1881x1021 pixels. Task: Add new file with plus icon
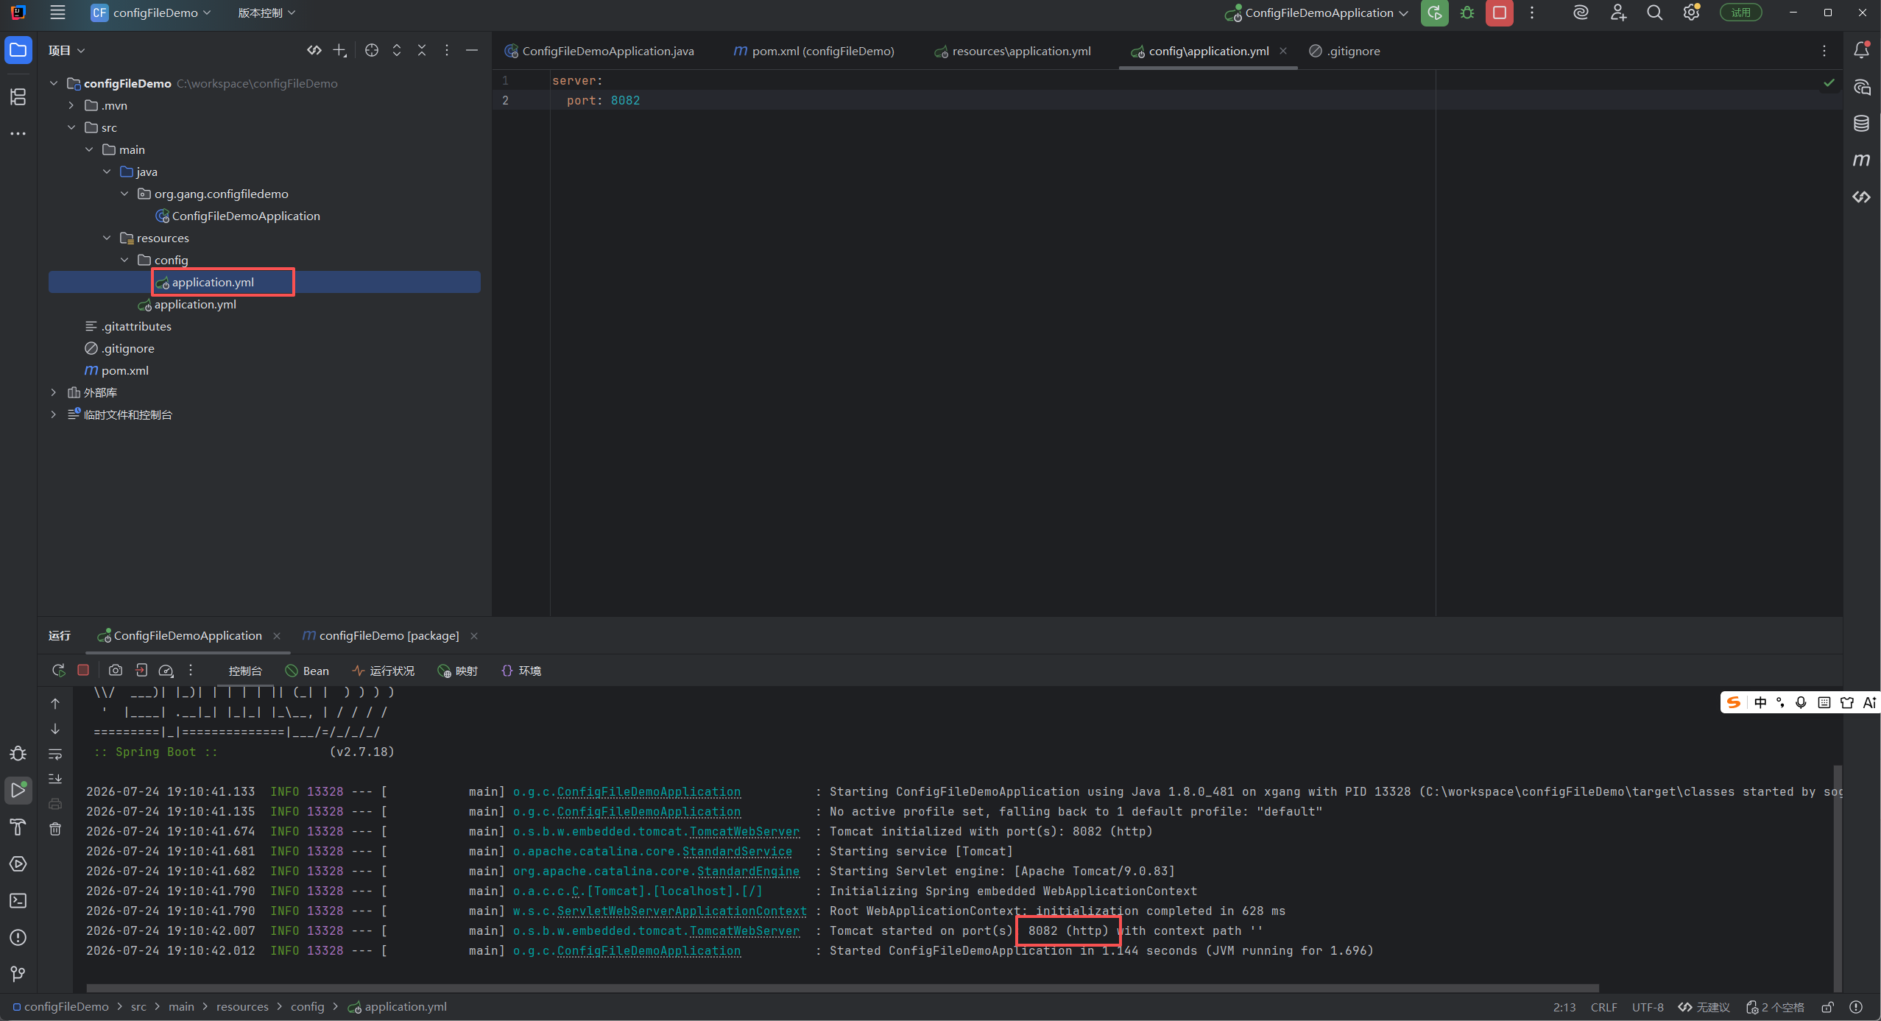pyautogui.click(x=339, y=50)
